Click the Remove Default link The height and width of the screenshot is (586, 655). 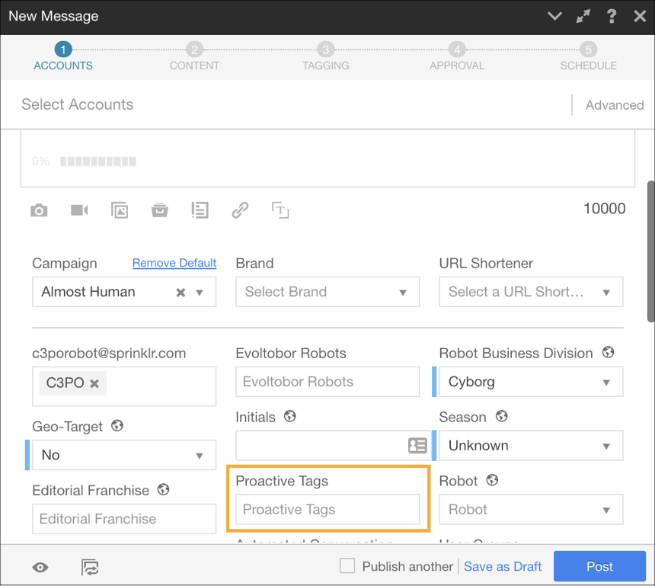pos(174,263)
